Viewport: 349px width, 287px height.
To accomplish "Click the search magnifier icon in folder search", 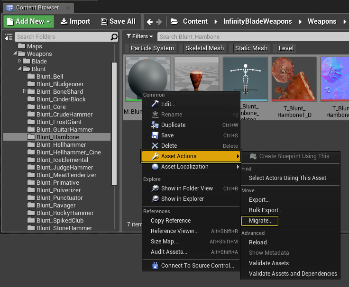I will [x=114, y=36].
